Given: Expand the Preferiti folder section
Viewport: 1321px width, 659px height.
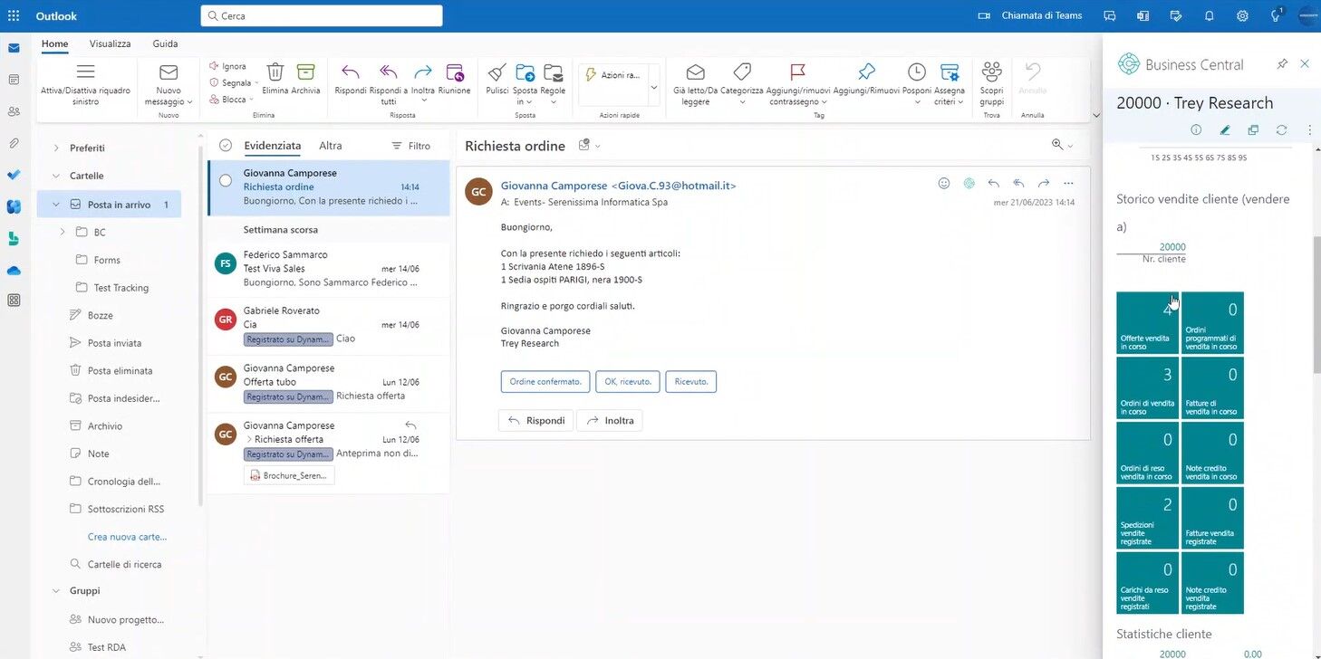Looking at the screenshot, I should coord(55,148).
